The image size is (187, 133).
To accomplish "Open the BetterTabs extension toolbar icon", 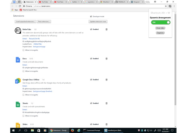I will tap(170, 6).
